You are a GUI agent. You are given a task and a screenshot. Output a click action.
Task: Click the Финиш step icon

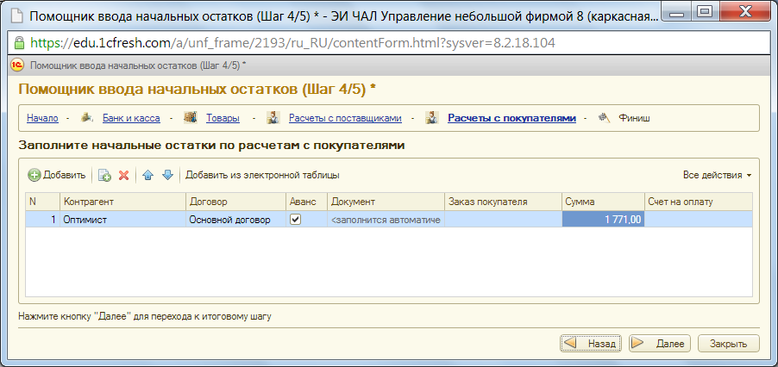click(604, 118)
